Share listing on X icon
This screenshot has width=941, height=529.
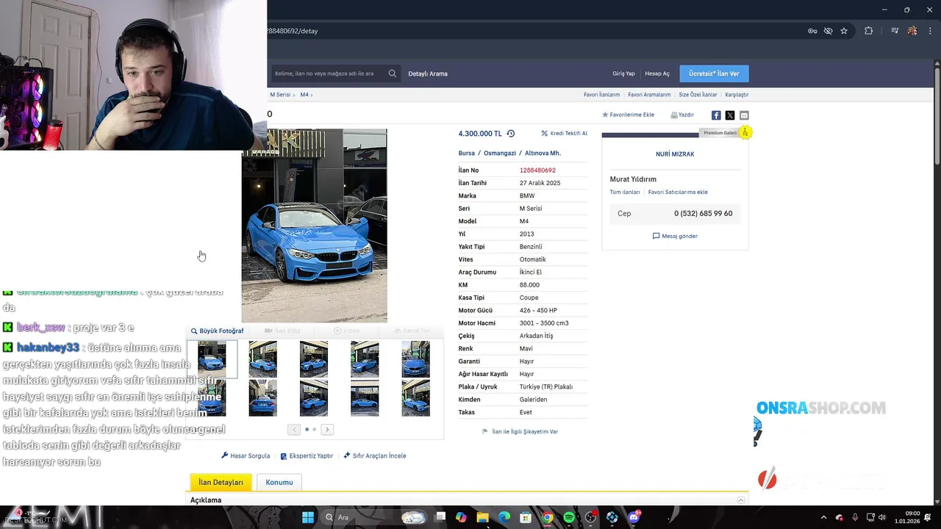(x=730, y=115)
